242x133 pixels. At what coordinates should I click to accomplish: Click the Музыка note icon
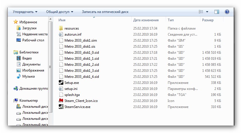[19, 76]
